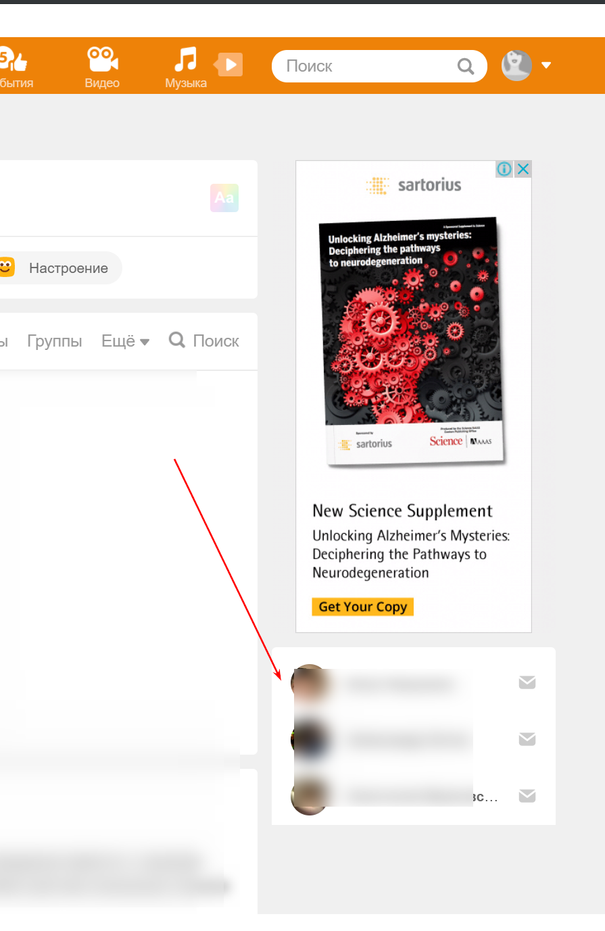The width and height of the screenshot is (605, 931).
Task: Close the sartorius advertisement
Action: tap(523, 169)
